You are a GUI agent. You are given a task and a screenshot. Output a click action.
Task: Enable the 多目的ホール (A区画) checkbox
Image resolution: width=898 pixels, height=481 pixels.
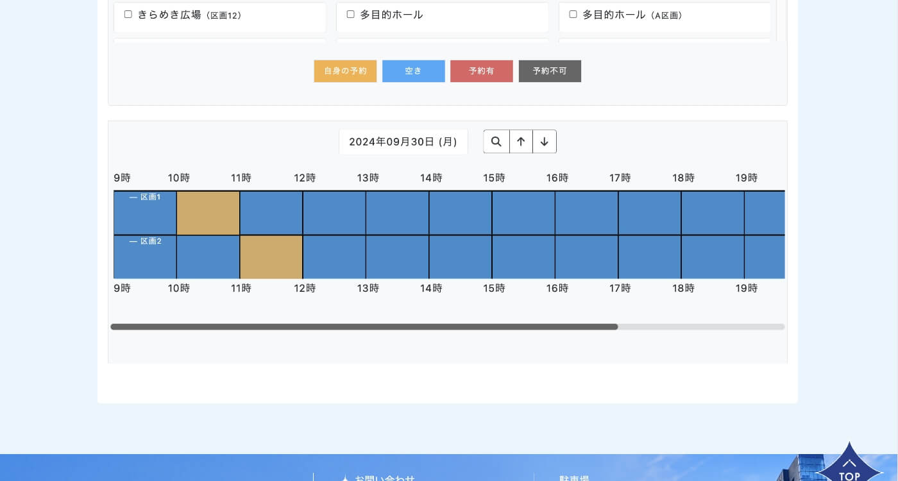coord(573,14)
